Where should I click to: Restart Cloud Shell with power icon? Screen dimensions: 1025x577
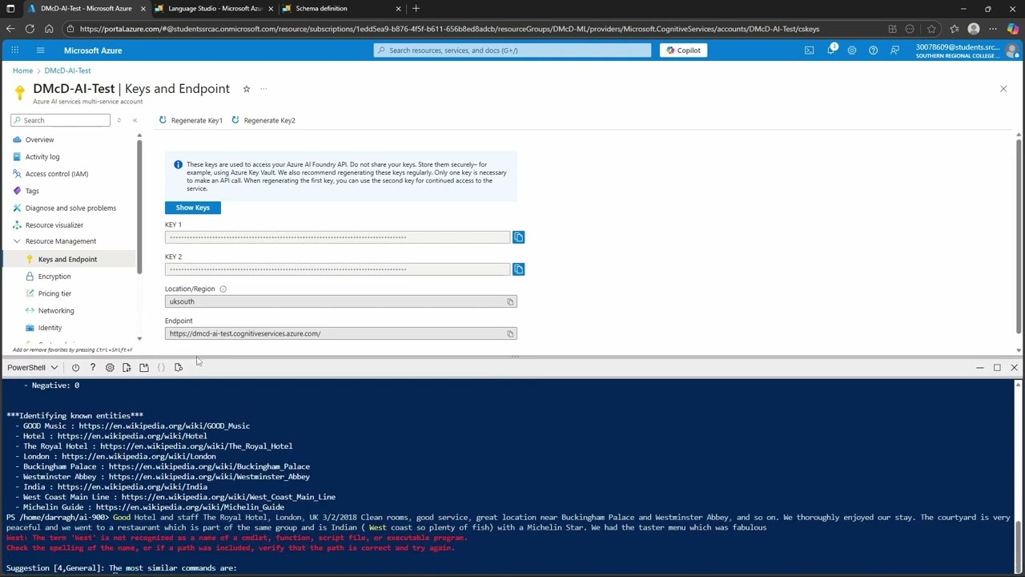tap(75, 368)
